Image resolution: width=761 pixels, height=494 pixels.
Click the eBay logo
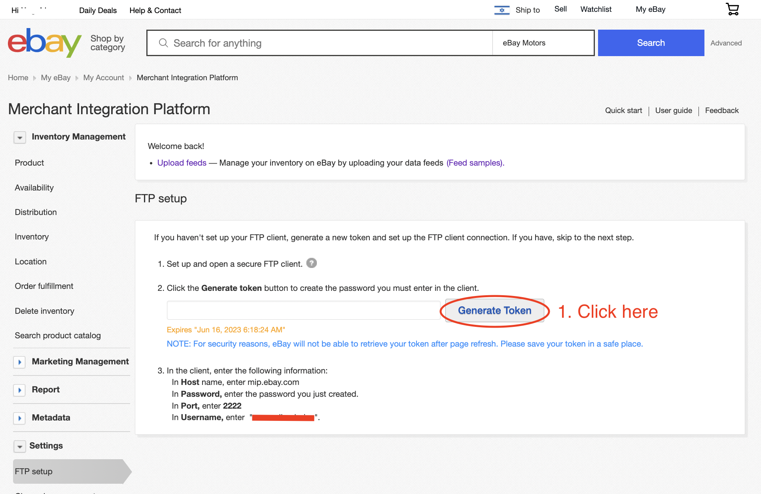pyautogui.click(x=45, y=43)
